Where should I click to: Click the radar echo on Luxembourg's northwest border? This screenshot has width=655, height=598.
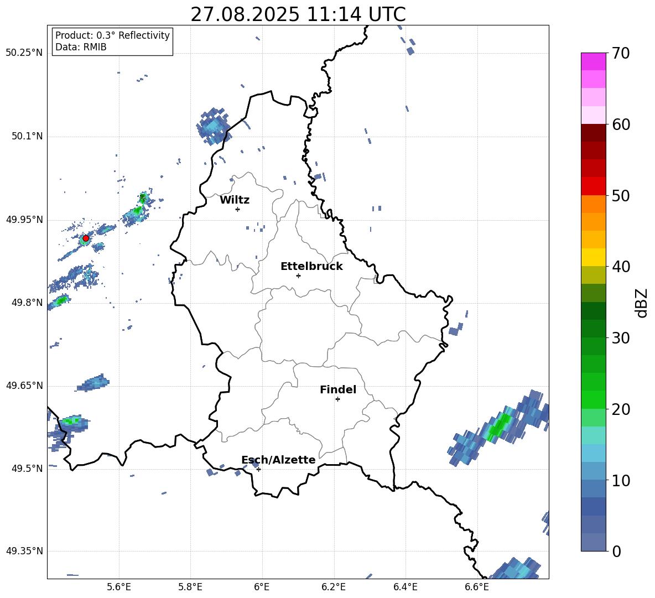(x=214, y=126)
